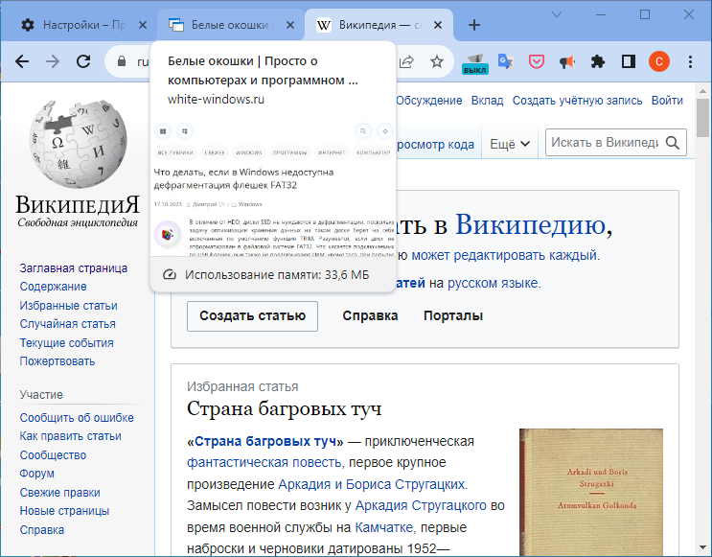
Task: Click the megaphone extension icon
Action: point(566,61)
